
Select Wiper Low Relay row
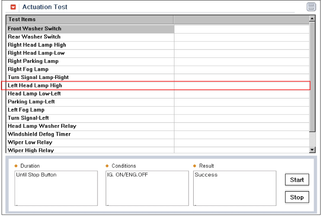[x=158, y=142]
